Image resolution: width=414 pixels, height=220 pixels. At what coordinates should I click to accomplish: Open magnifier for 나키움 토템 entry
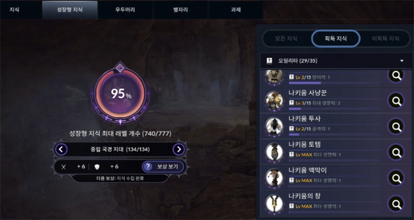tap(396, 152)
